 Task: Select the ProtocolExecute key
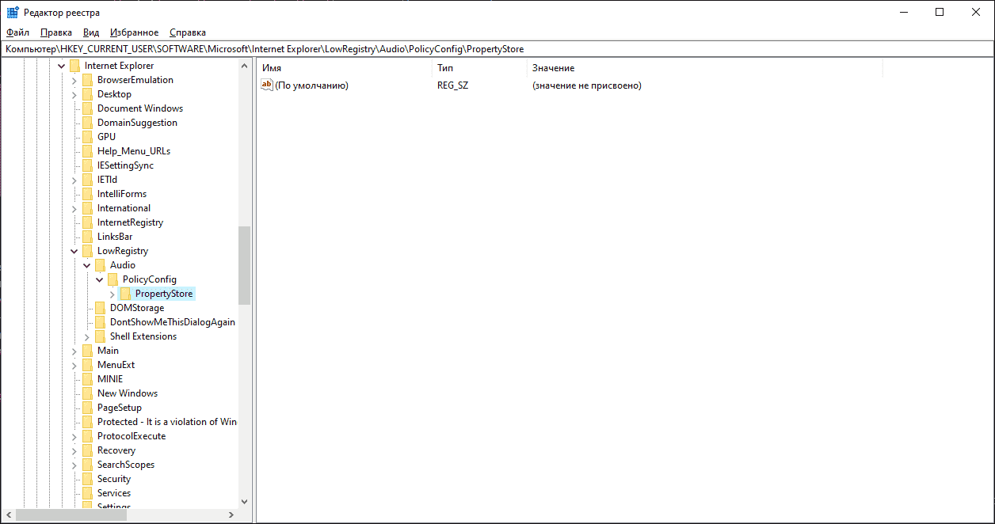click(132, 436)
